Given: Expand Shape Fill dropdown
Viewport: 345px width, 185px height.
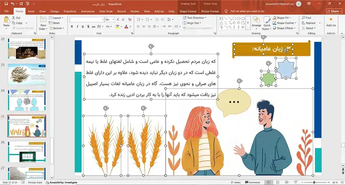Looking at the screenshot, I should pyautogui.click(x=282, y=18).
